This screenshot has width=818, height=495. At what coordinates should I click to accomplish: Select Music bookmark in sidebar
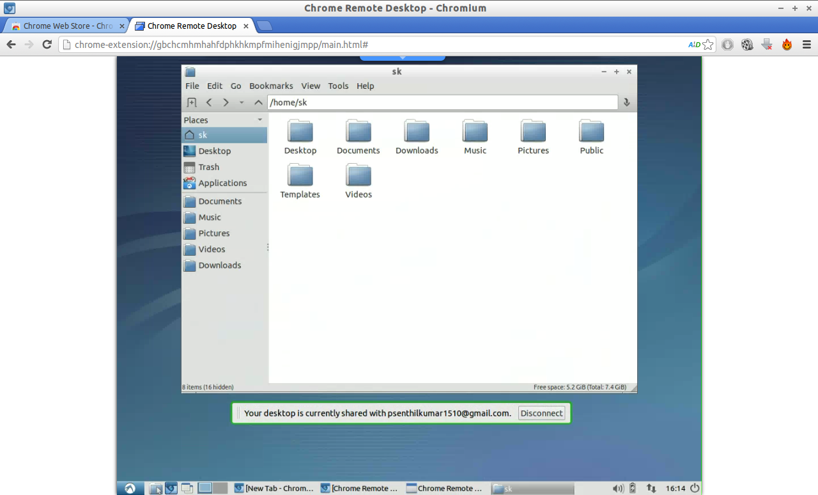click(x=224, y=217)
